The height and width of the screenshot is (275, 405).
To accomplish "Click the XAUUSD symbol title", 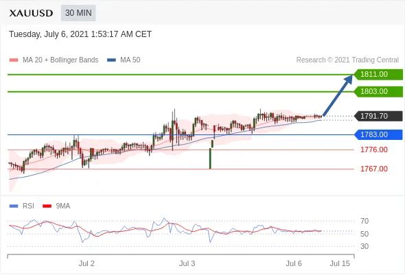I will point(31,13).
